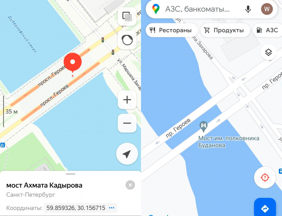Tap the location arrow navigation button
Screen dimensions: 282x216
click(127, 154)
